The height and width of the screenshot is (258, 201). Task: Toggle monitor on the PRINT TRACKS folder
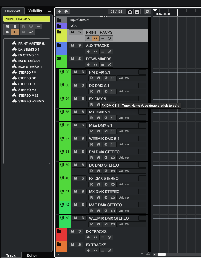95,38
